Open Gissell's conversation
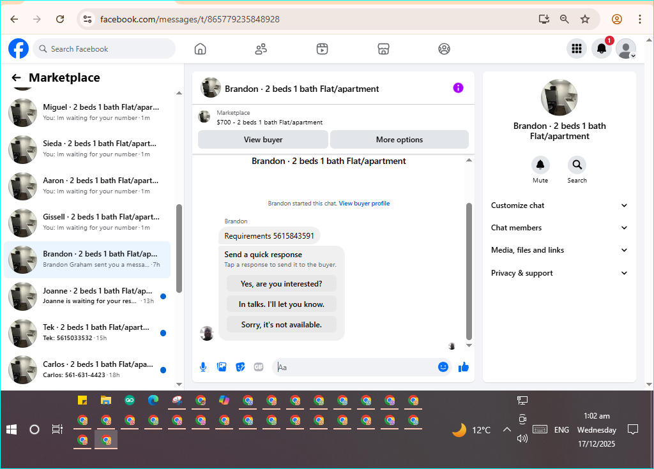This screenshot has height=469, width=654. (87, 222)
